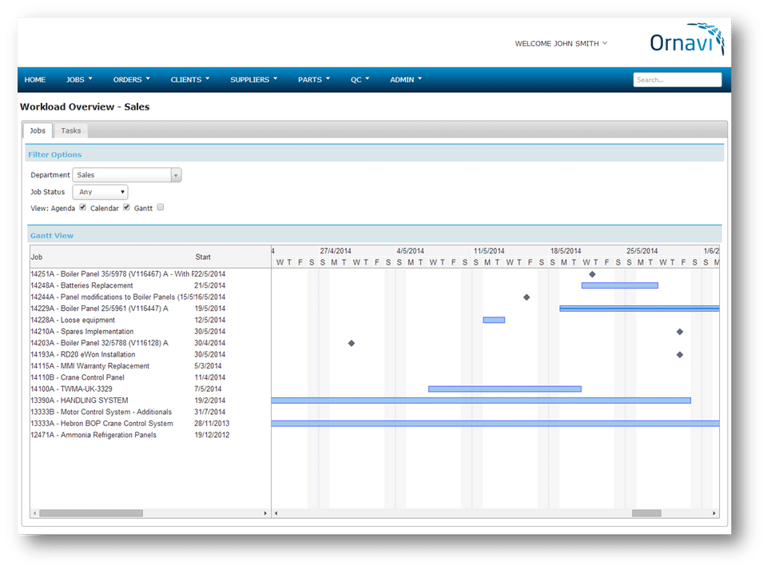Click Gantt bar for TWMA-UK-3329

(x=505, y=389)
